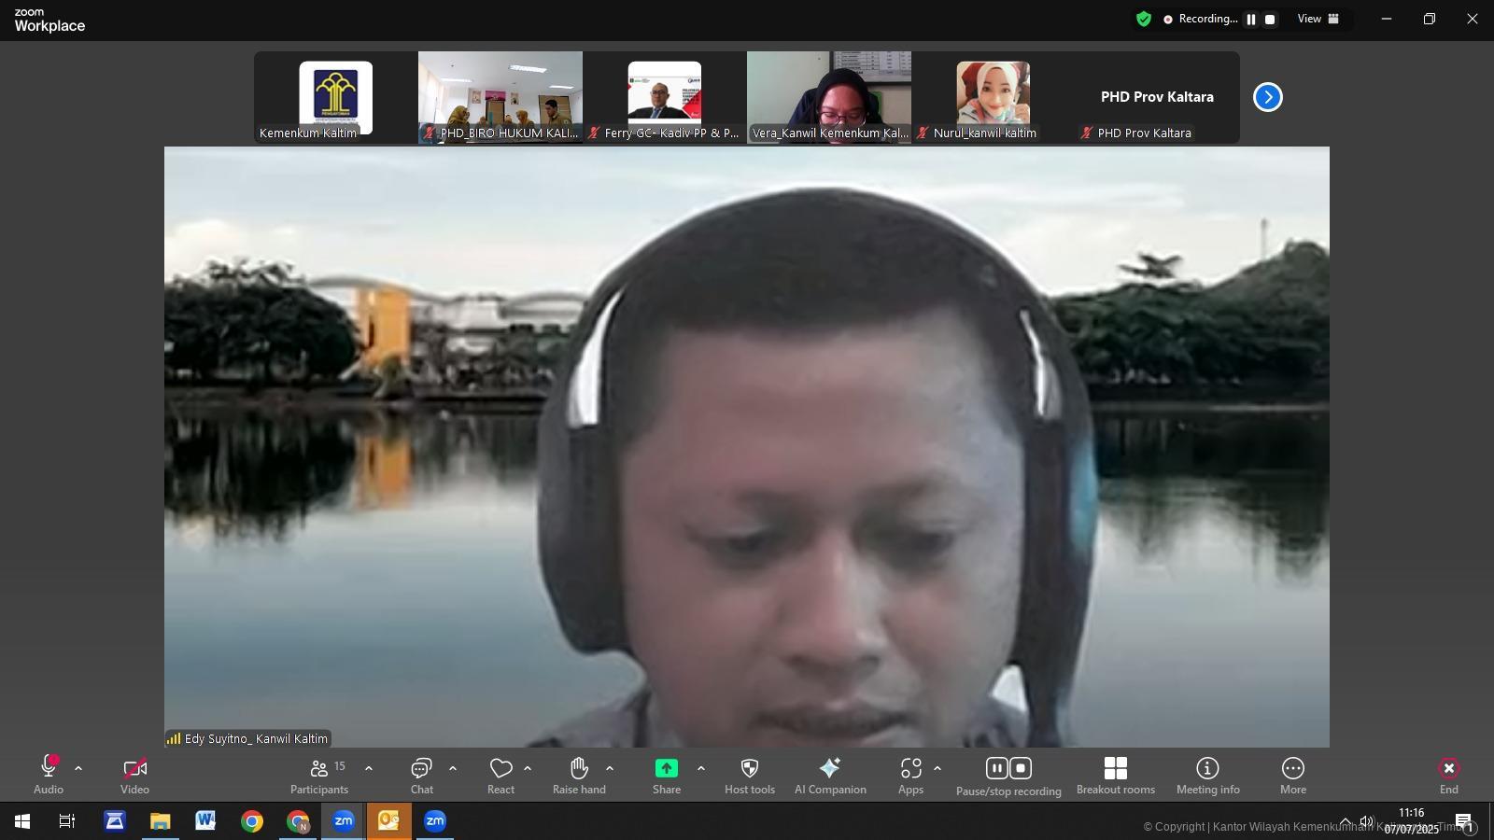The height and width of the screenshot is (840, 1494).
Task: Stop recording in the bottom toolbar
Action: [1021, 768]
